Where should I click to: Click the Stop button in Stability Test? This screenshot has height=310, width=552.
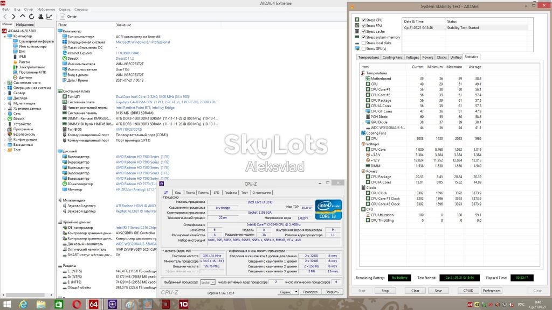(385, 291)
